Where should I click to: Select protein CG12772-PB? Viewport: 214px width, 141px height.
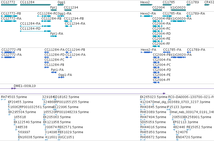[x=11, y=50]
